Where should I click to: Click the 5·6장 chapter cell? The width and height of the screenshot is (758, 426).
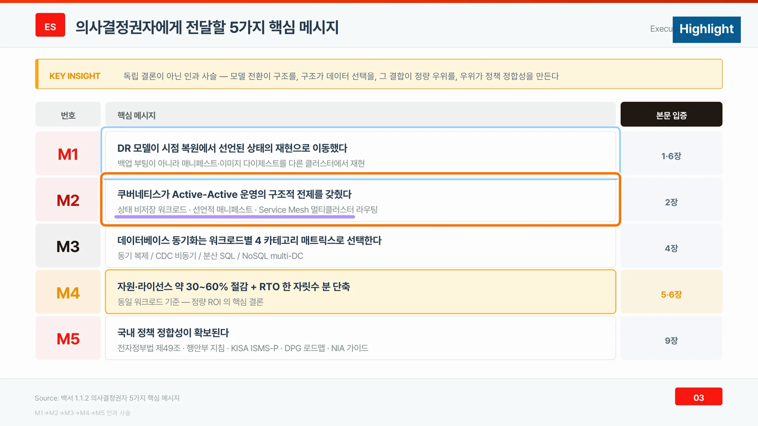click(671, 292)
